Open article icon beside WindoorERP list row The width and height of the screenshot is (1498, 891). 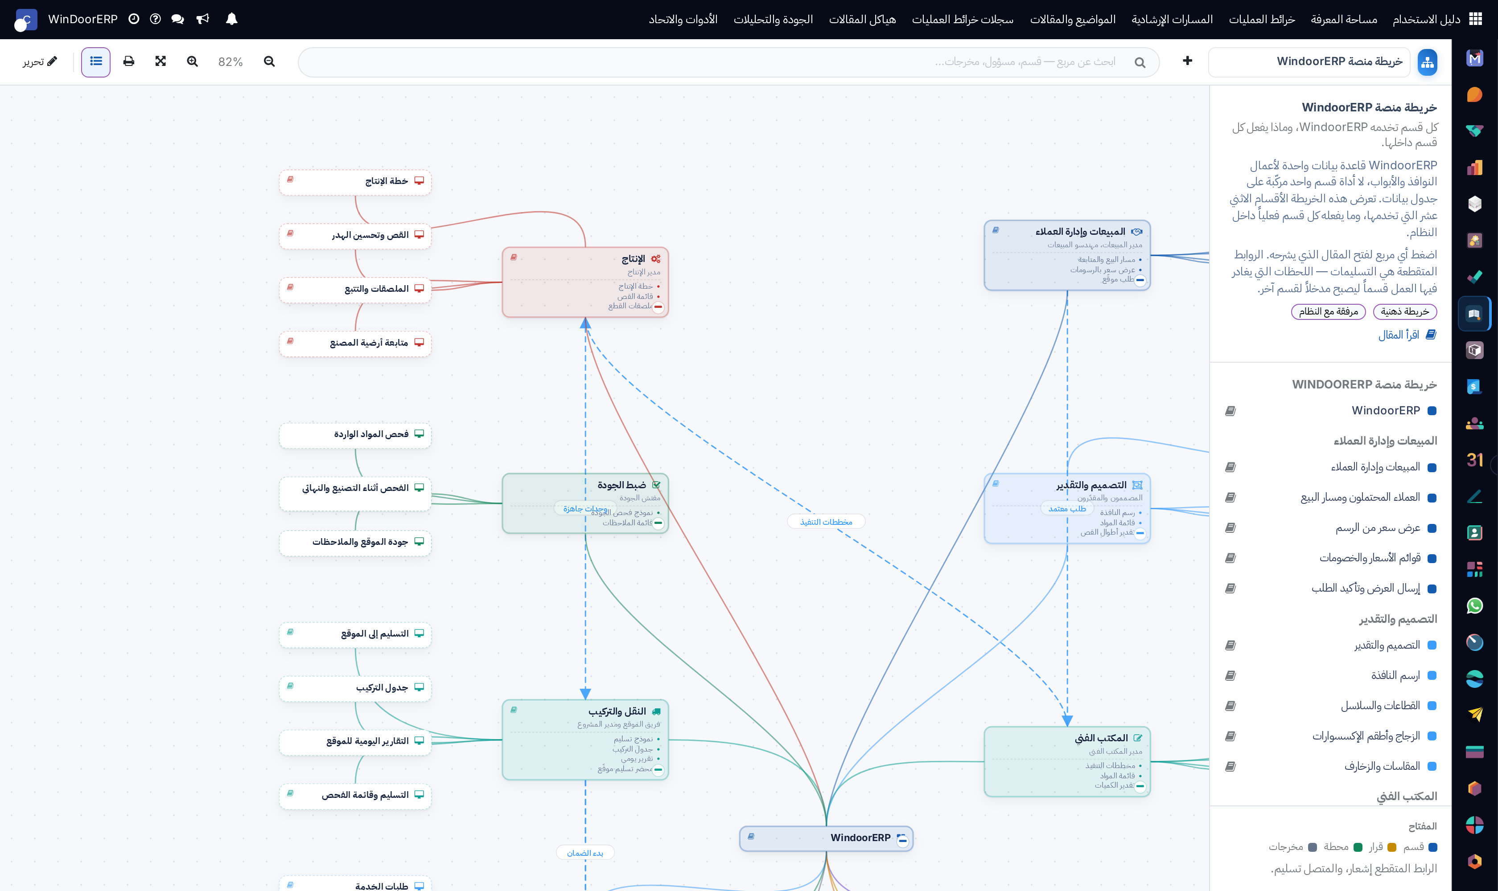pos(1230,411)
